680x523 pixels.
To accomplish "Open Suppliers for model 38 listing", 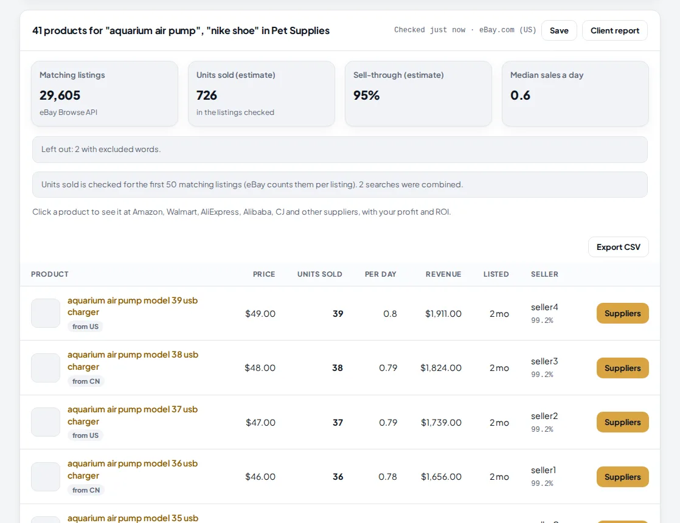I will coord(622,368).
